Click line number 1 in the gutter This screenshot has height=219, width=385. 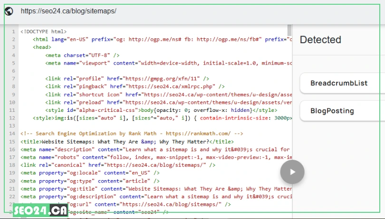[x=13, y=32]
